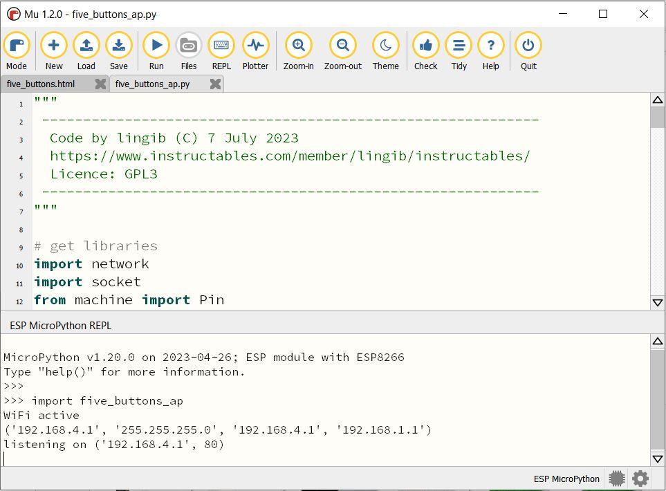Close the five_buttons_ap.py tab

click(215, 84)
